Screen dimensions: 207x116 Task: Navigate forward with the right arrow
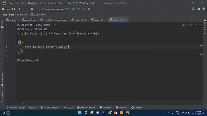click(x=26, y=9)
